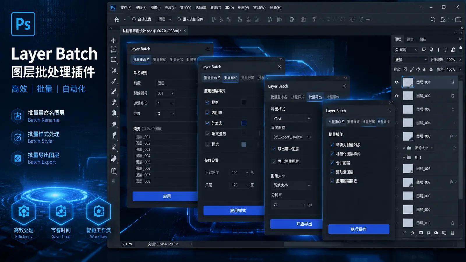Click the pixel layer filter icon
466x262 pixels.
[424, 50]
